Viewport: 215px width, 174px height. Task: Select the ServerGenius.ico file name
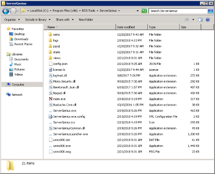(64, 122)
